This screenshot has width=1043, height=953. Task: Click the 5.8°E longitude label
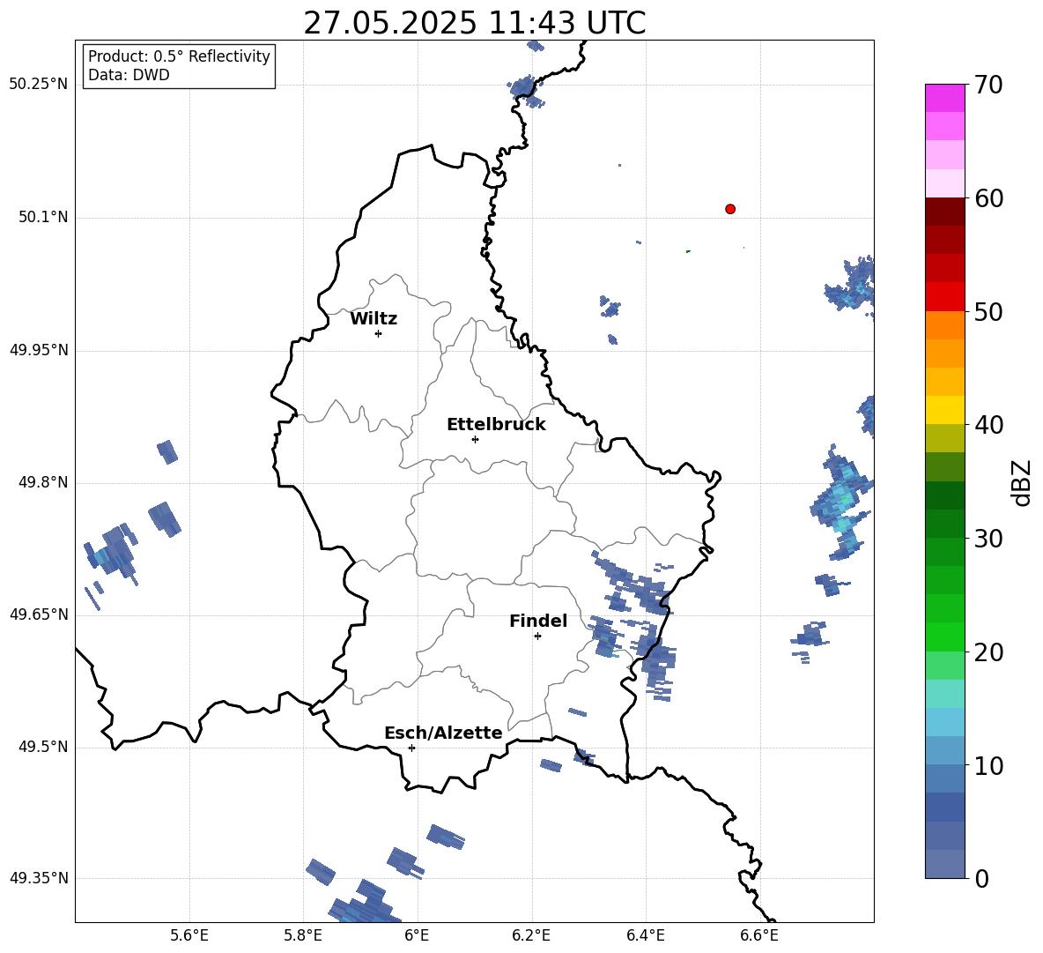click(x=303, y=935)
